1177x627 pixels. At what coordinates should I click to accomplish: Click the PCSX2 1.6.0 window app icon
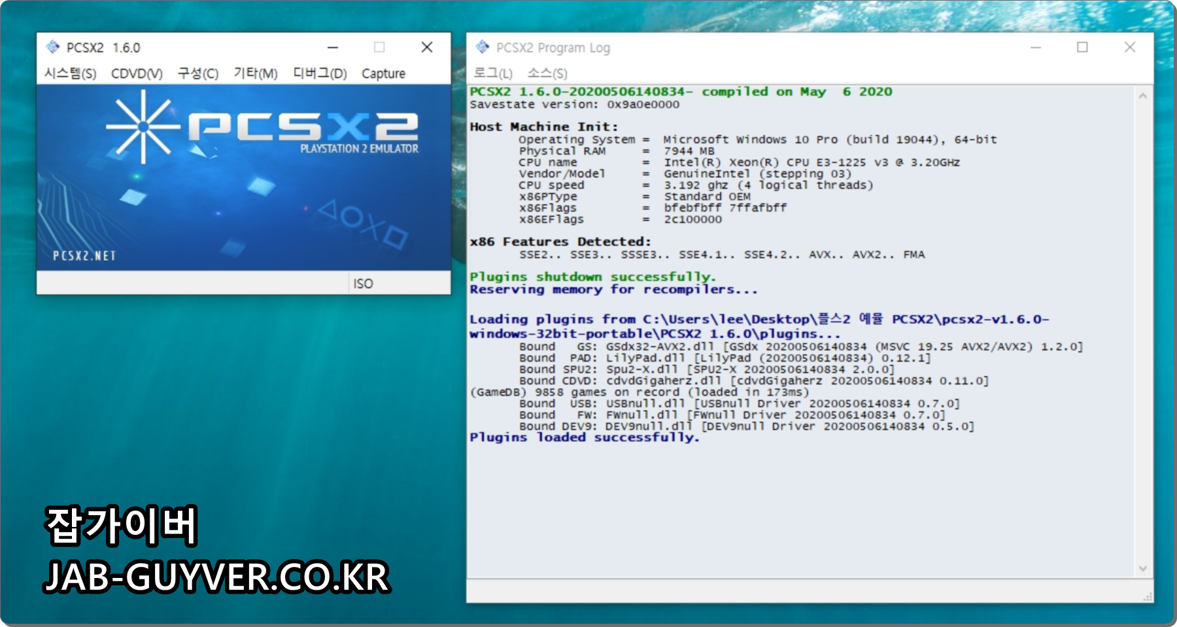pos(52,47)
